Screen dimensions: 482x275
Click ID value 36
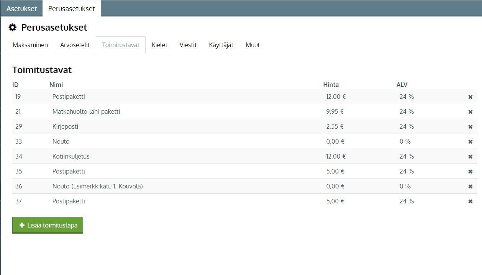(x=19, y=186)
